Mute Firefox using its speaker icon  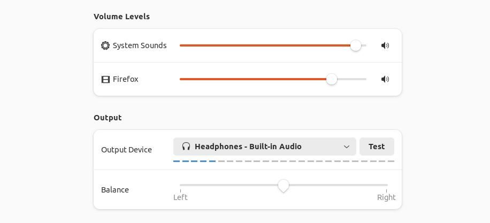click(385, 79)
